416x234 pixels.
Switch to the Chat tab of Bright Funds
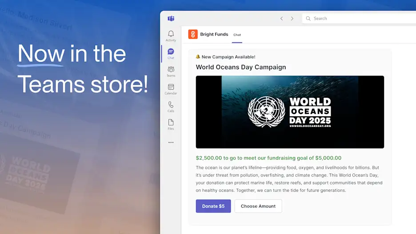(237, 35)
